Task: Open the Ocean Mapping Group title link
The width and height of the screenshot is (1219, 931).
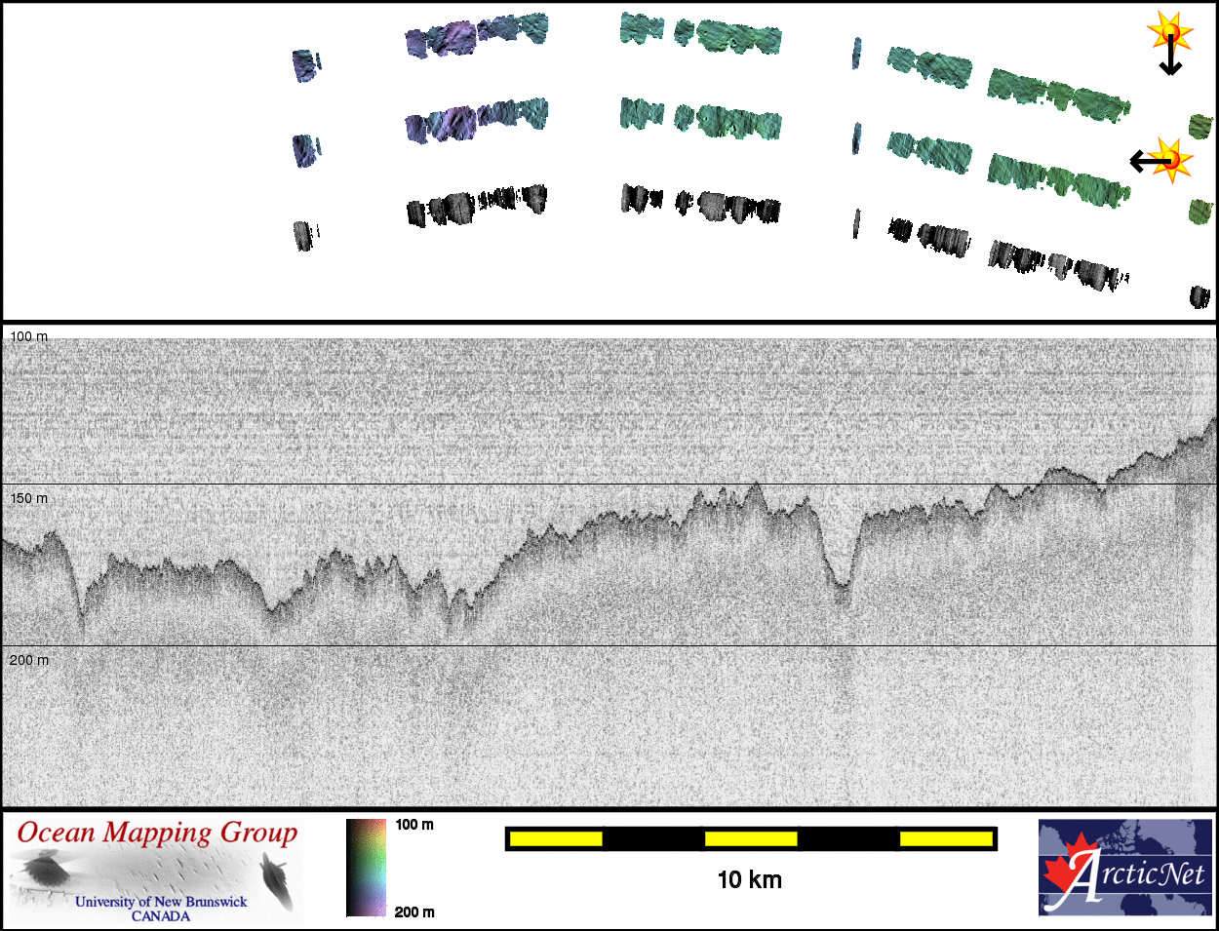Action: coord(157,834)
